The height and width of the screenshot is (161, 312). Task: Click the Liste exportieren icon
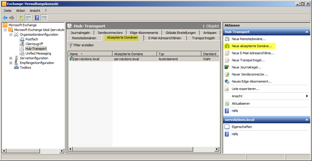[x=227, y=89]
